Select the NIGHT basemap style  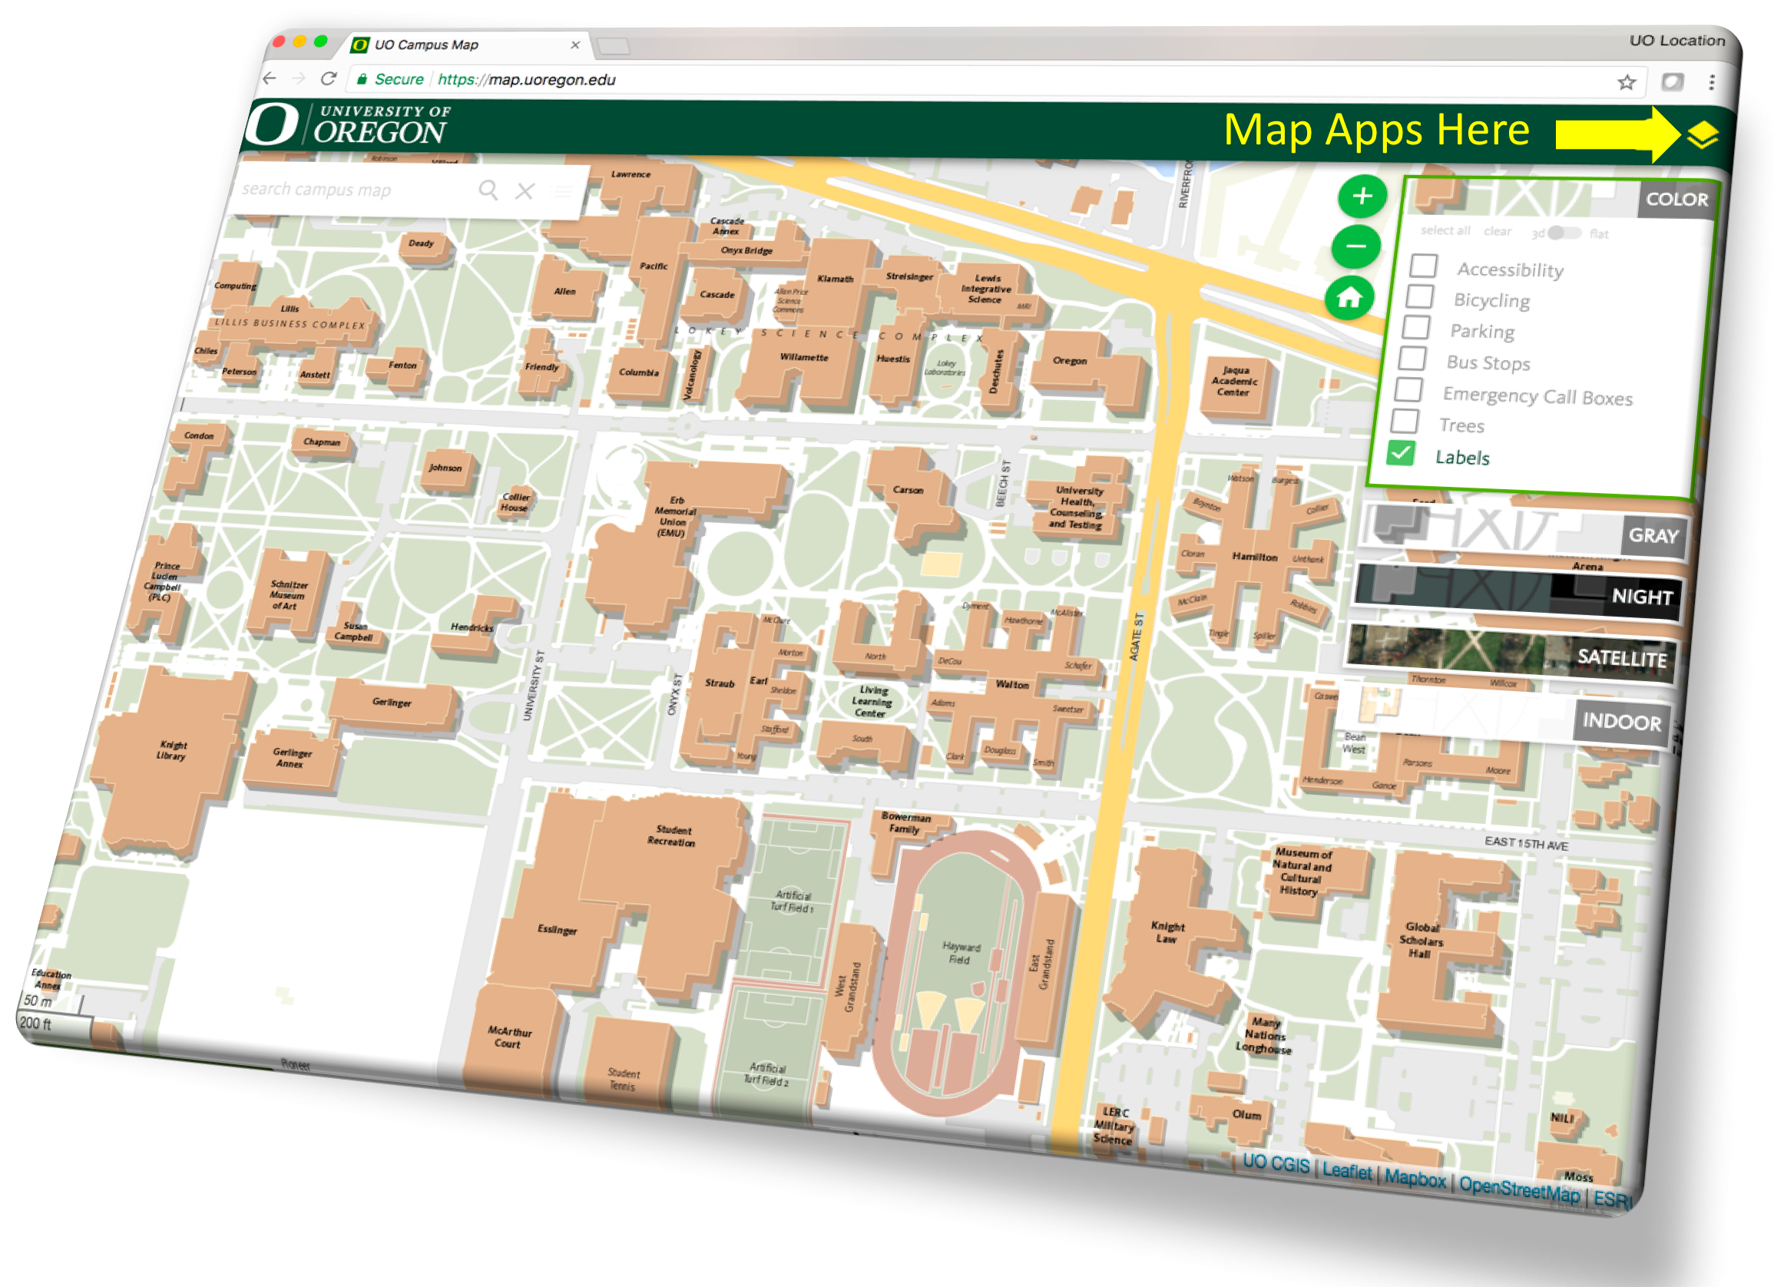pyautogui.click(x=1531, y=595)
